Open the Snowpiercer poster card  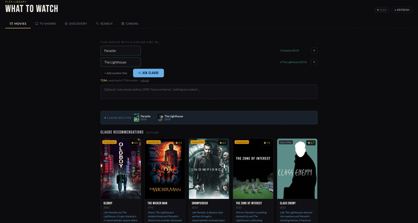pyautogui.click(x=209, y=168)
